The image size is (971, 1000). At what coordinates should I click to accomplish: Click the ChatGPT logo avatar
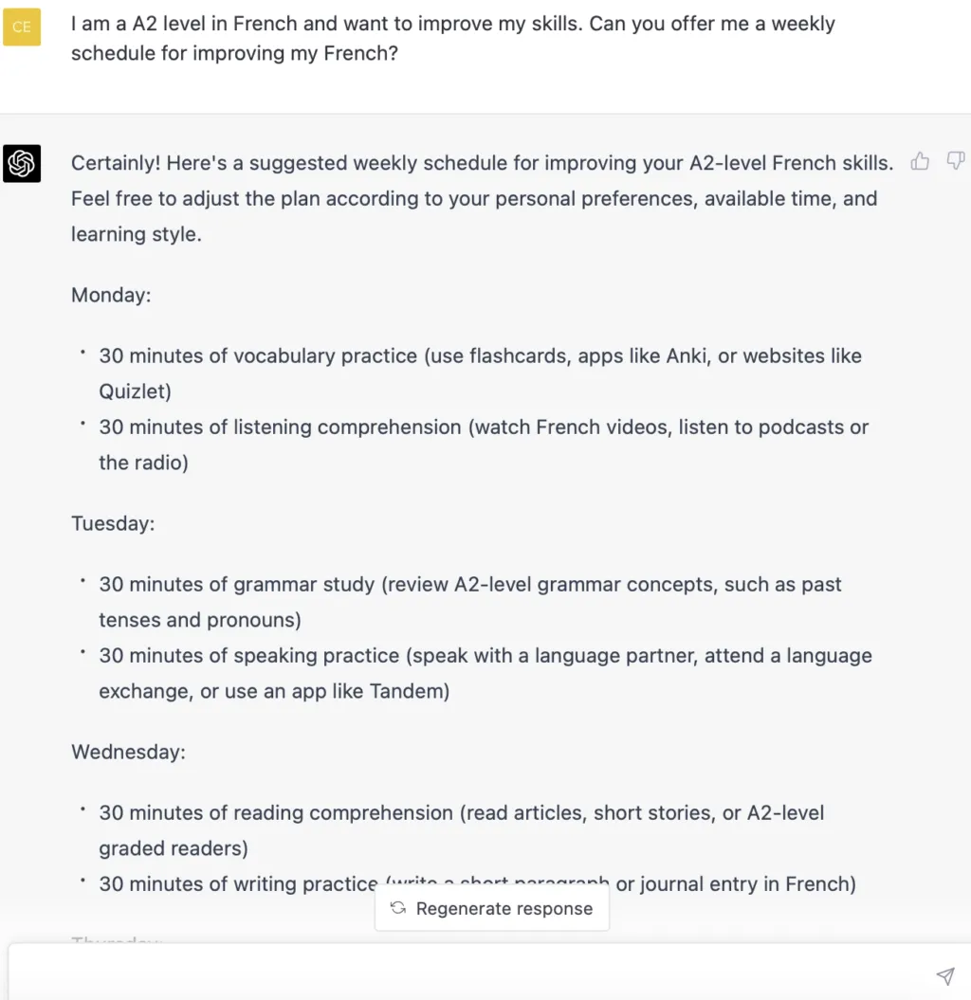(22, 163)
